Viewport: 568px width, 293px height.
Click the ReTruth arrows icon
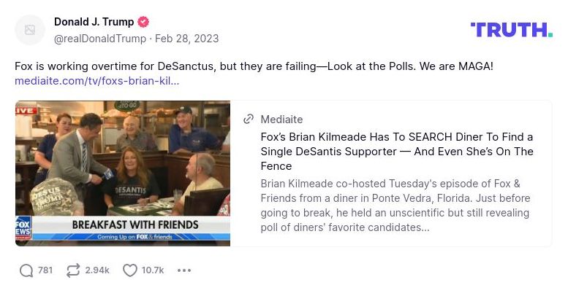pos(73,270)
